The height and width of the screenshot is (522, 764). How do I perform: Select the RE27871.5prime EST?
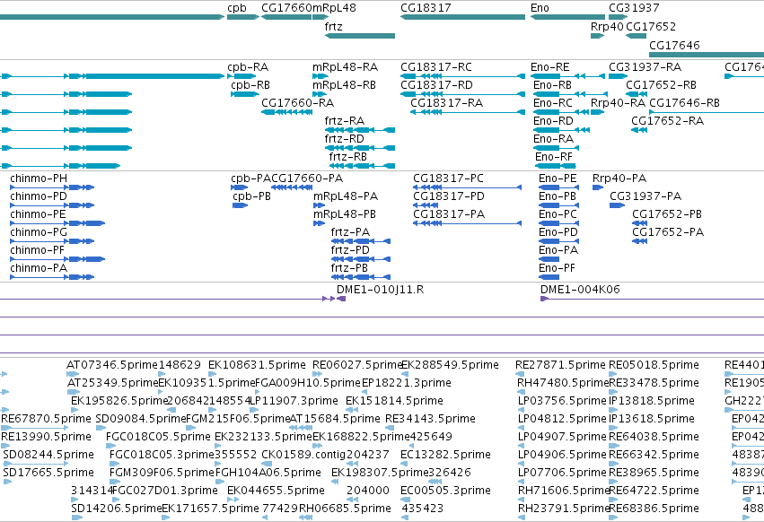pyautogui.click(x=520, y=373)
